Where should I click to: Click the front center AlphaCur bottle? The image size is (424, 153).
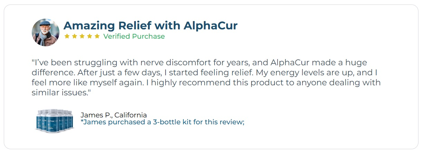click(x=54, y=122)
